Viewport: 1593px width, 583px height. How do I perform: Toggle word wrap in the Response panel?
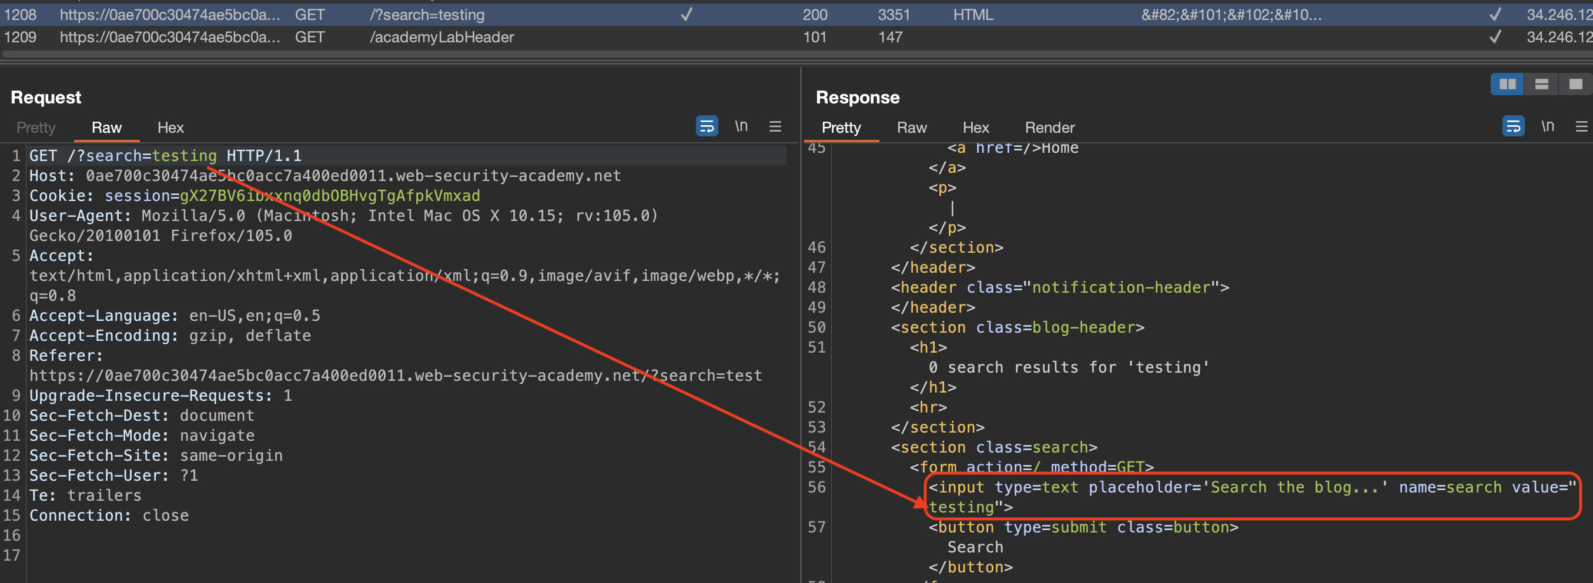1512,126
